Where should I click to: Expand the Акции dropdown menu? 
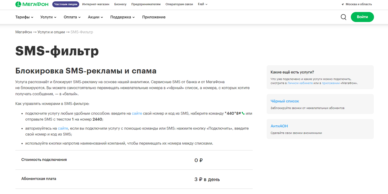(95, 17)
